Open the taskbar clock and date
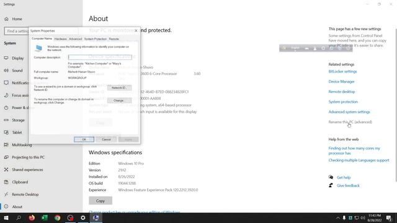Image resolution: width=397 pixels, height=223 pixels. tap(375, 217)
